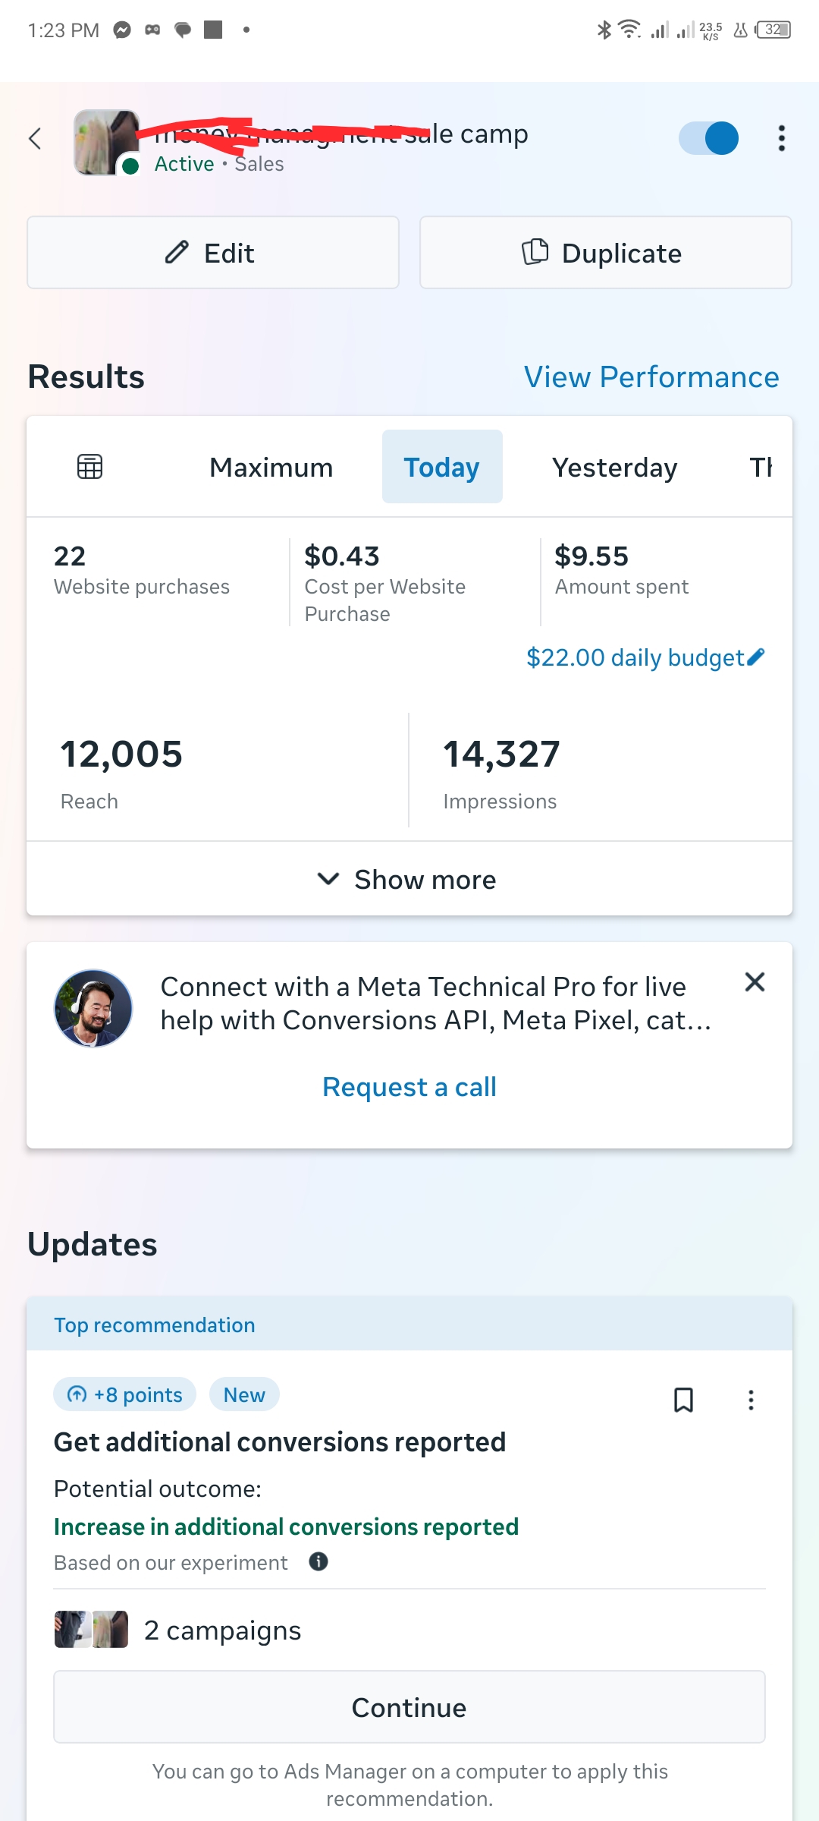Bookmark the top recommendation
The width and height of the screenshot is (819, 1821).
[683, 1400]
